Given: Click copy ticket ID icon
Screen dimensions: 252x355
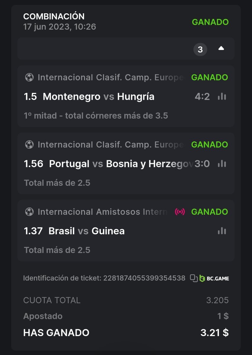Looking at the screenshot, I should click(x=194, y=278).
